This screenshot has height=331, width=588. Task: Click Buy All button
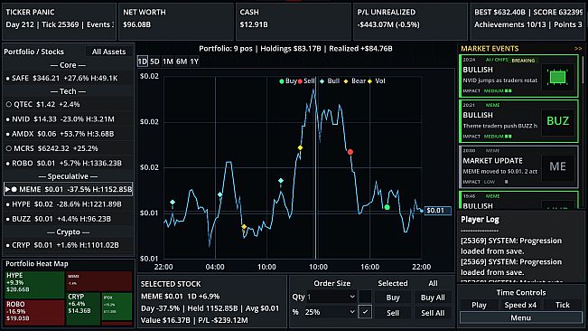click(x=433, y=298)
